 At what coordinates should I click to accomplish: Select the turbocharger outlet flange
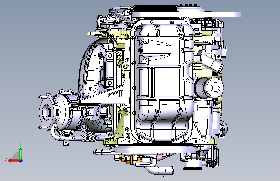pyautogui.click(x=46, y=112)
